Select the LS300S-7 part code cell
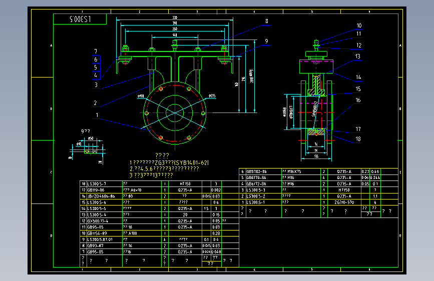Image resolution: width=434 pixels, height=281 pixels. click(x=104, y=184)
